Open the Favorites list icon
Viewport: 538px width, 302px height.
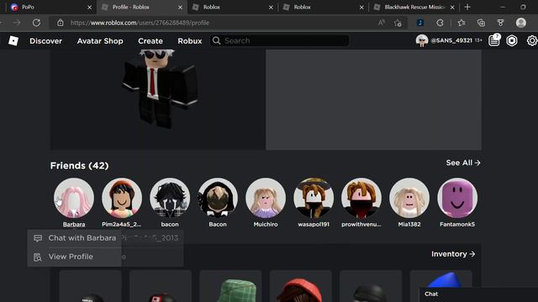coord(462,23)
